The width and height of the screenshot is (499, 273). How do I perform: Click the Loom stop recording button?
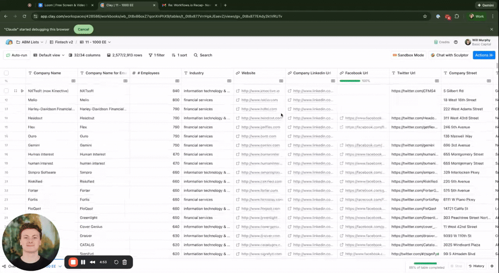[x=73, y=262]
